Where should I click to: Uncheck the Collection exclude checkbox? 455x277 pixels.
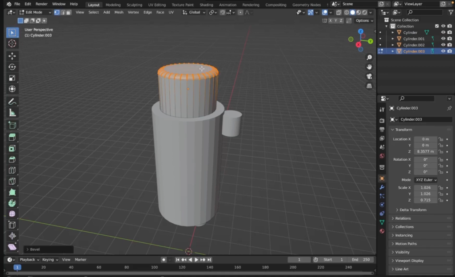(437, 26)
